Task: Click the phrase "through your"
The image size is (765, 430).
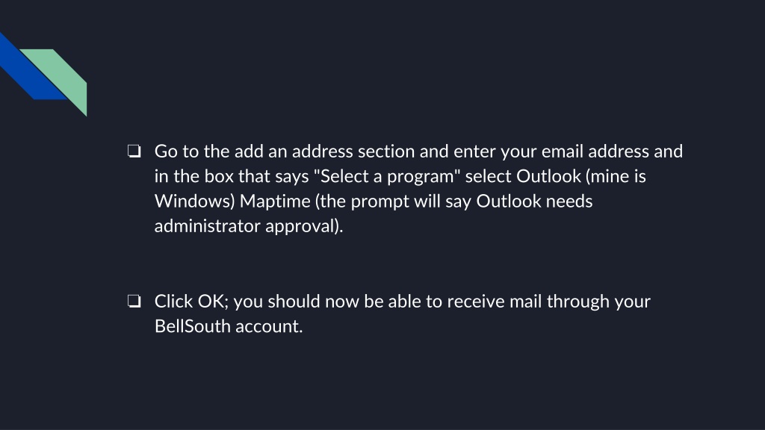Action: [x=598, y=302]
